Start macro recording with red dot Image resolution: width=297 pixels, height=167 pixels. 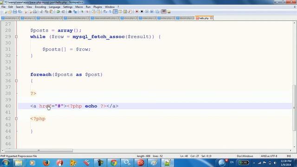(137, 12)
